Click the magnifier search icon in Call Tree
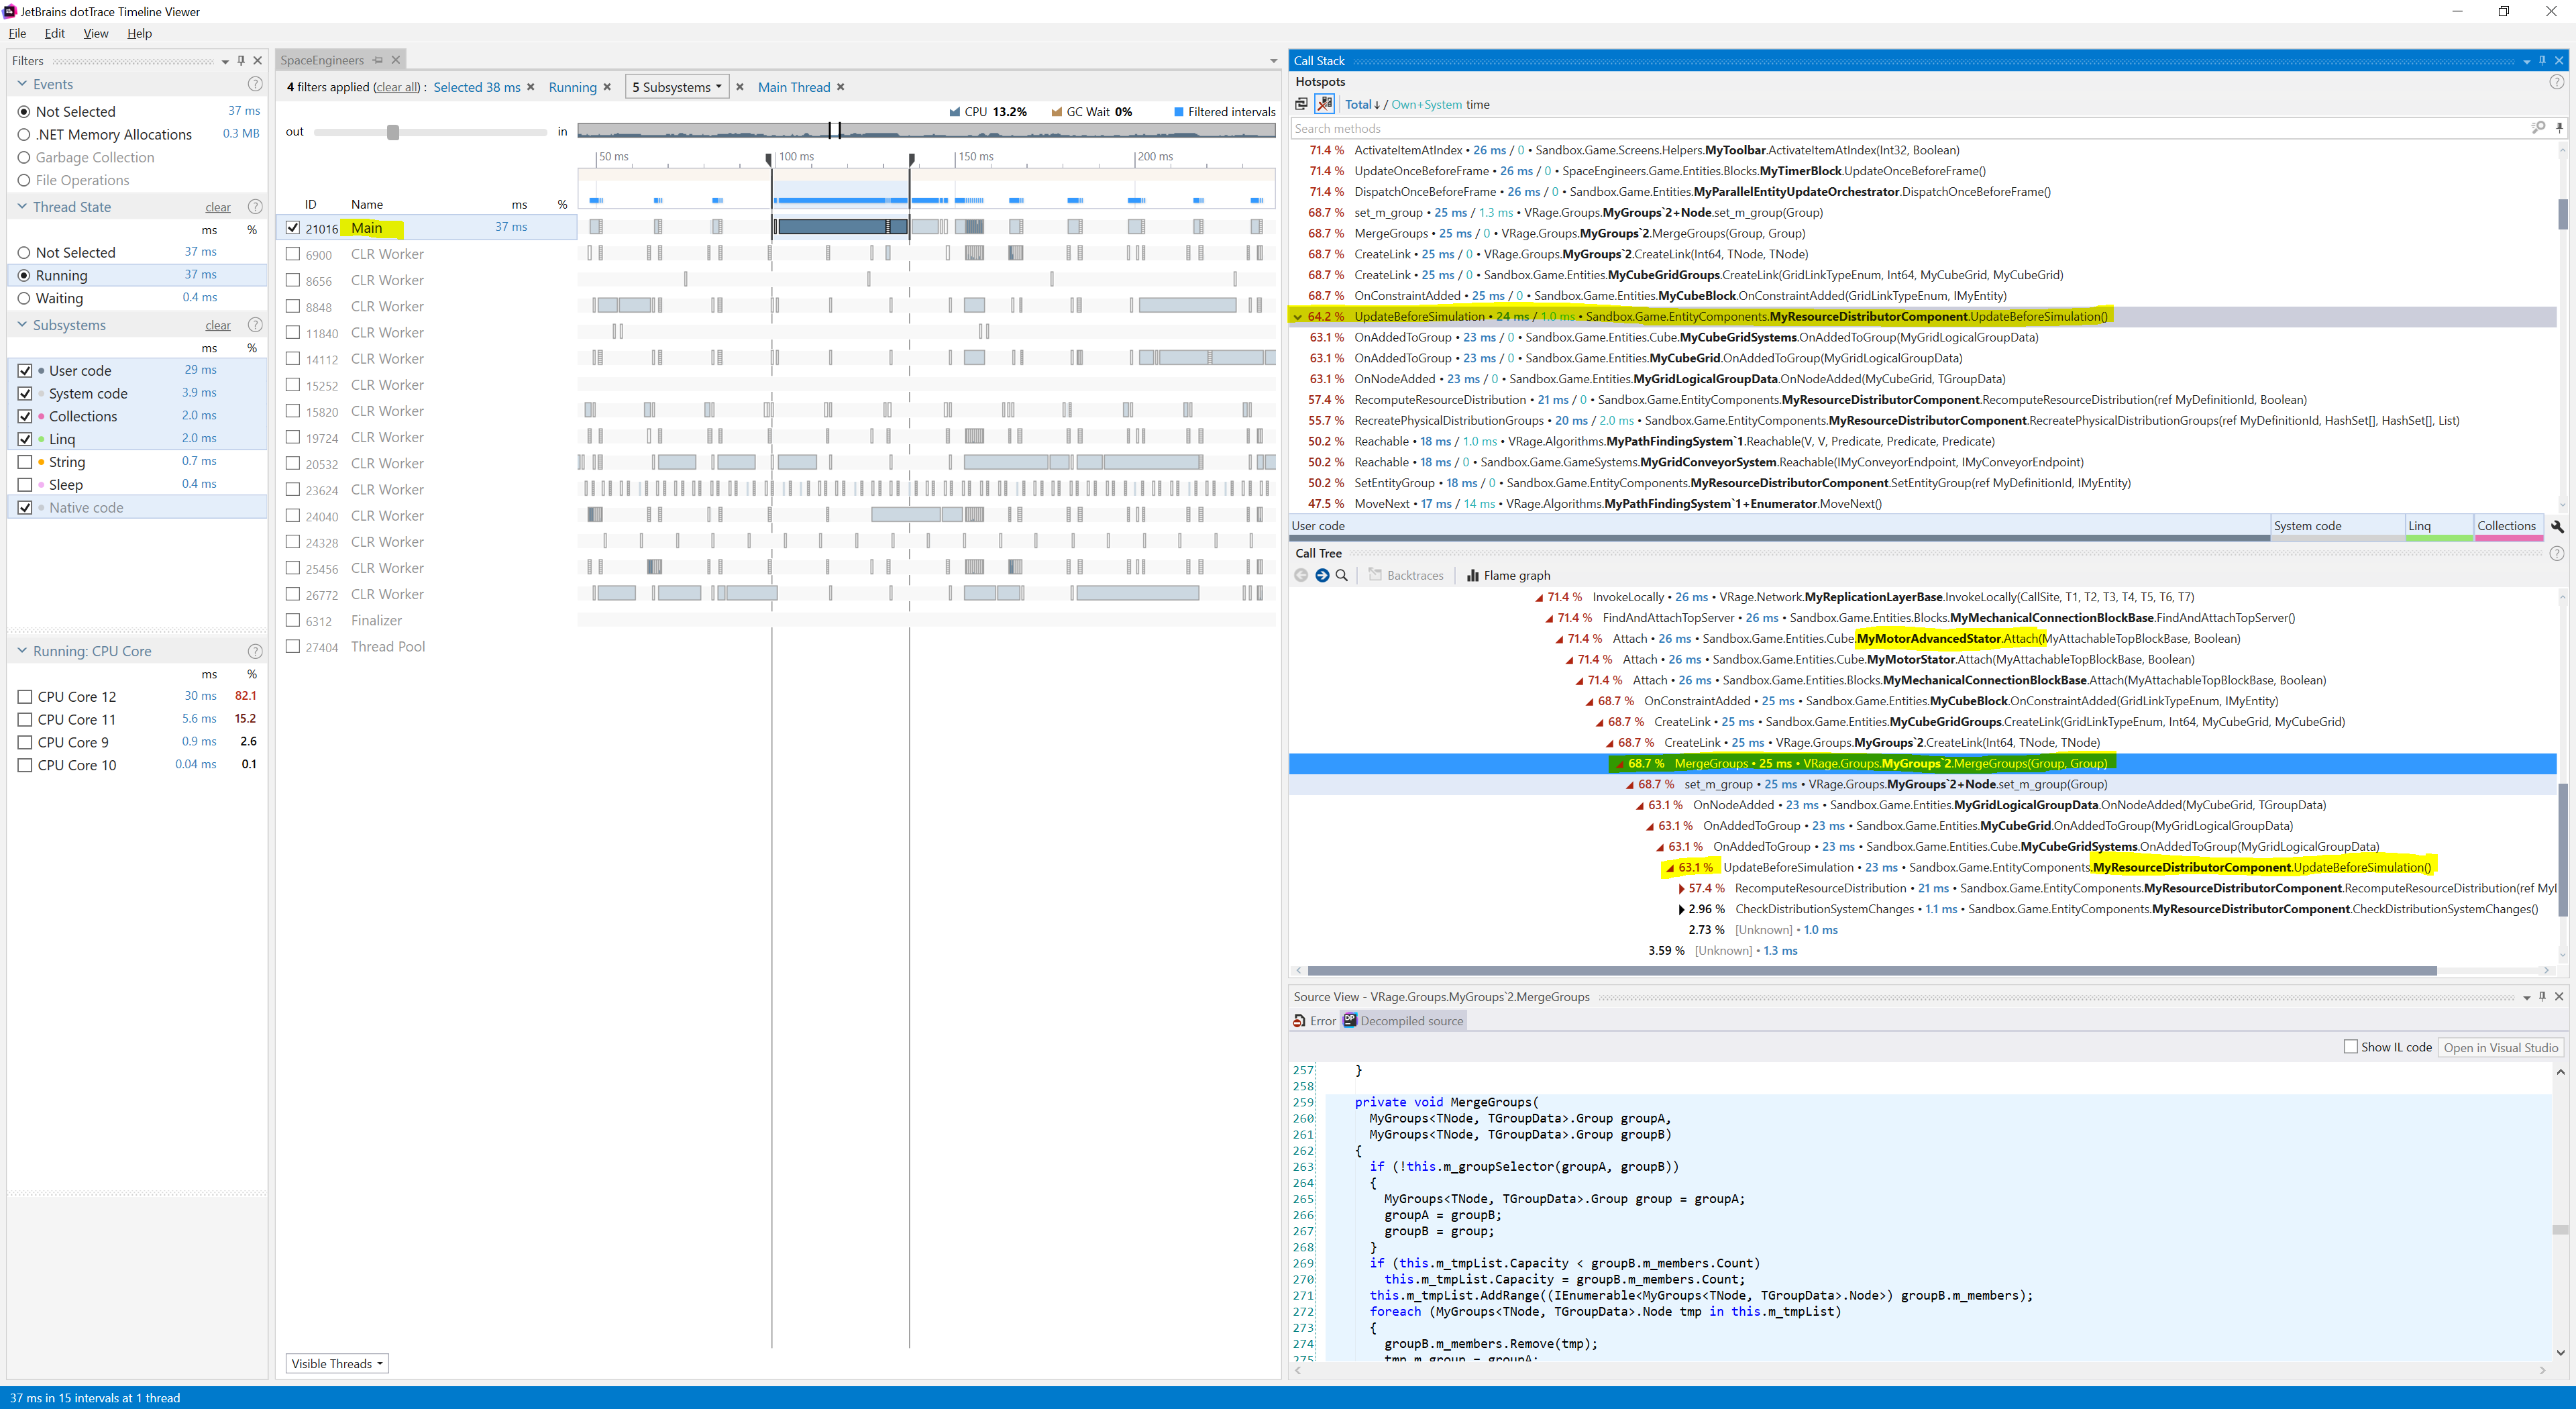The height and width of the screenshot is (1409, 2576). (1342, 575)
